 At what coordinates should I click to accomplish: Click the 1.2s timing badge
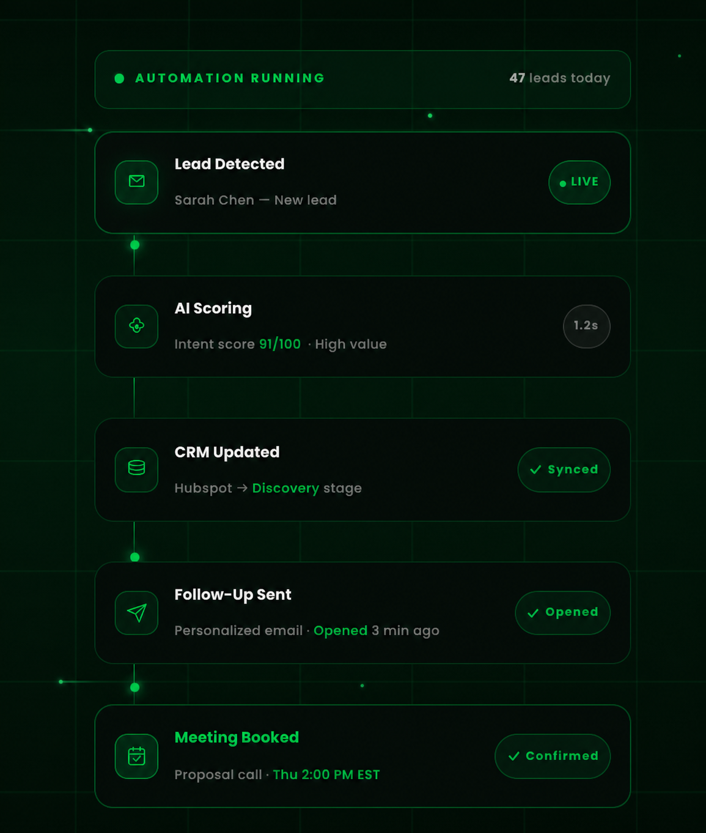coord(586,326)
